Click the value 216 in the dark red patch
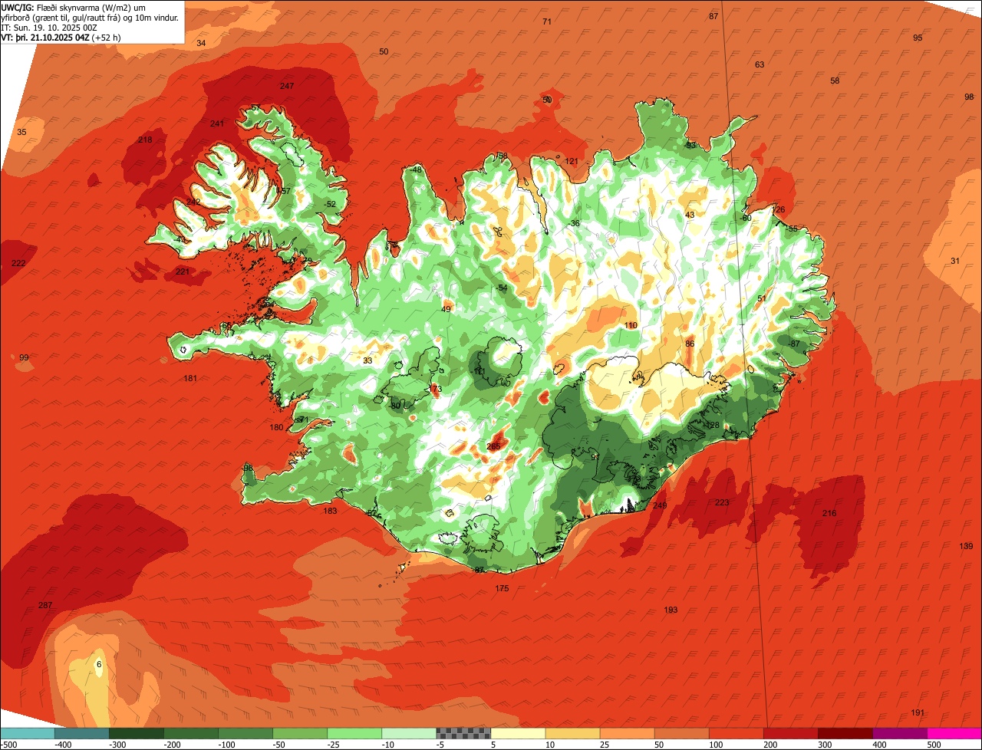Screen dimensions: 982x750 (829, 513)
